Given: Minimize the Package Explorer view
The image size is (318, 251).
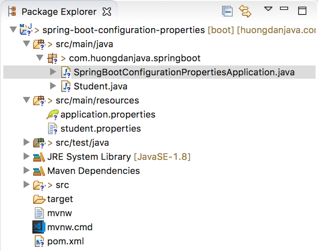Looking at the screenshot, I should click(284, 8).
